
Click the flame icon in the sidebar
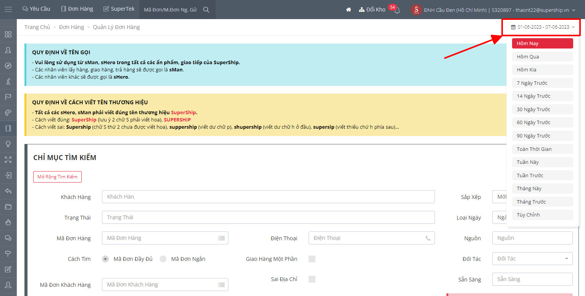8,222
